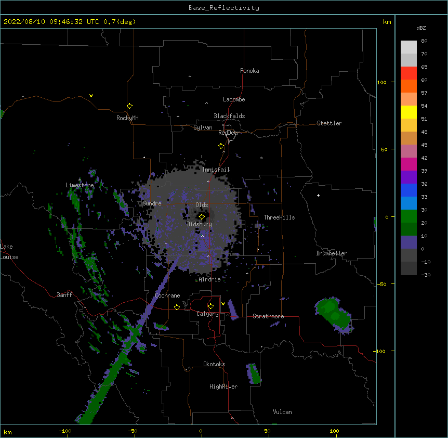Pick the slate purple 0-10 dBZ legend swatch
Viewport: 448px width, 438px height.
(x=409, y=242)
